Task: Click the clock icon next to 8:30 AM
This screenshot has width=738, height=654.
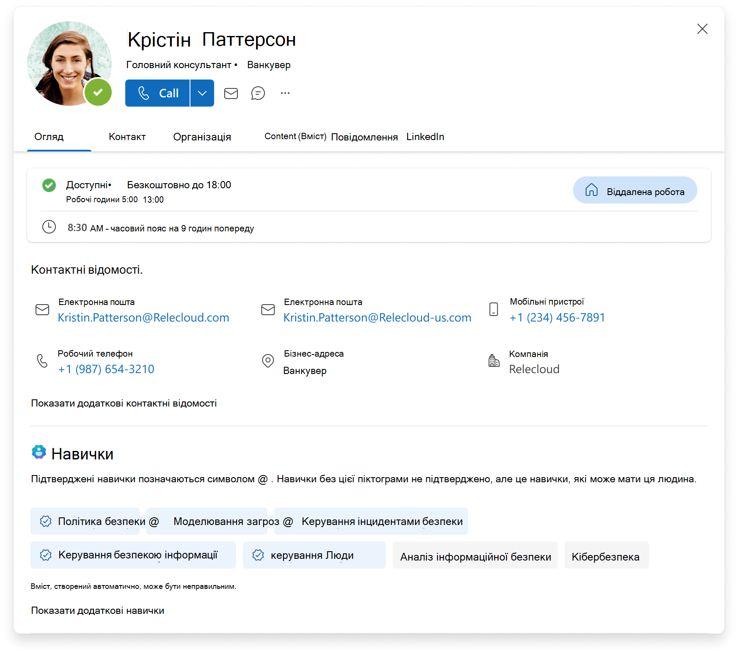Action: click(49, 227)
